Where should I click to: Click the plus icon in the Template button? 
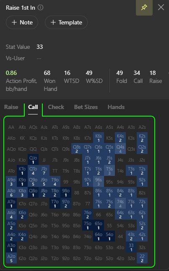tap(53, 22)
